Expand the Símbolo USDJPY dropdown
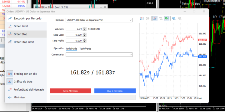The image size is (225, 112). [130, 20]
